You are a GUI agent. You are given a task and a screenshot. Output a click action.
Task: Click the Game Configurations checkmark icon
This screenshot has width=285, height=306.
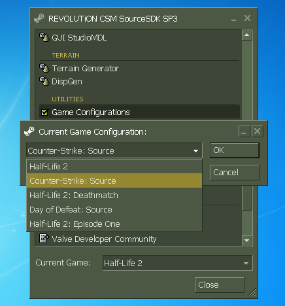coord(44,112)
